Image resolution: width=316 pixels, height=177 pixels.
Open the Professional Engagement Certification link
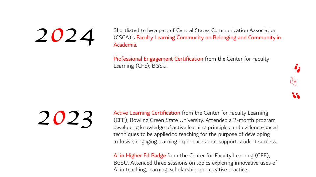158,59
